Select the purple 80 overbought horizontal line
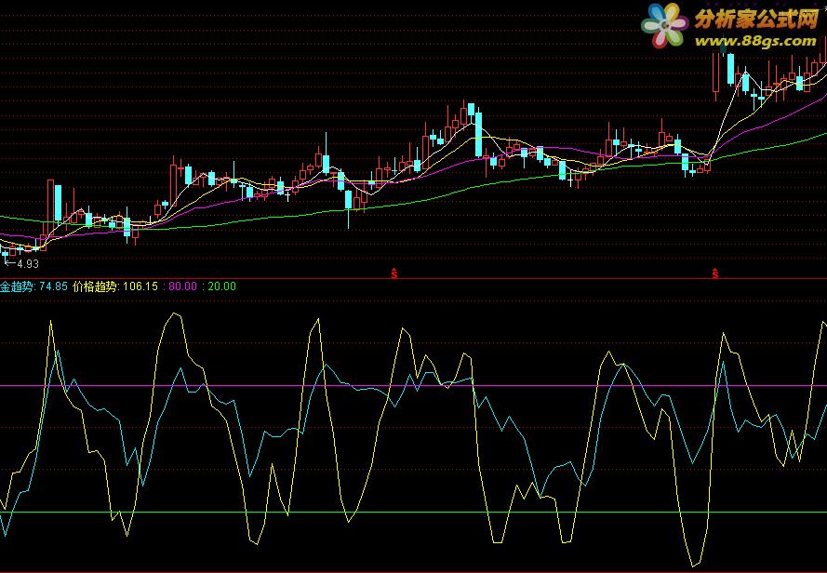This screenshot has height=573, width=827. click(x=413, y=386)
